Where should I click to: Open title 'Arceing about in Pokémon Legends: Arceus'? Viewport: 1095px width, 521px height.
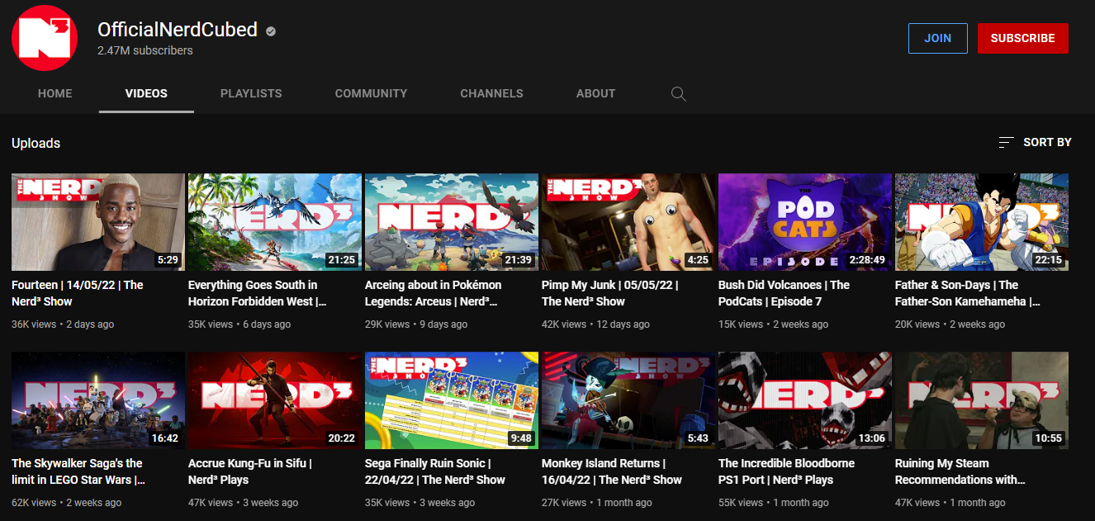tap(434, 293)
